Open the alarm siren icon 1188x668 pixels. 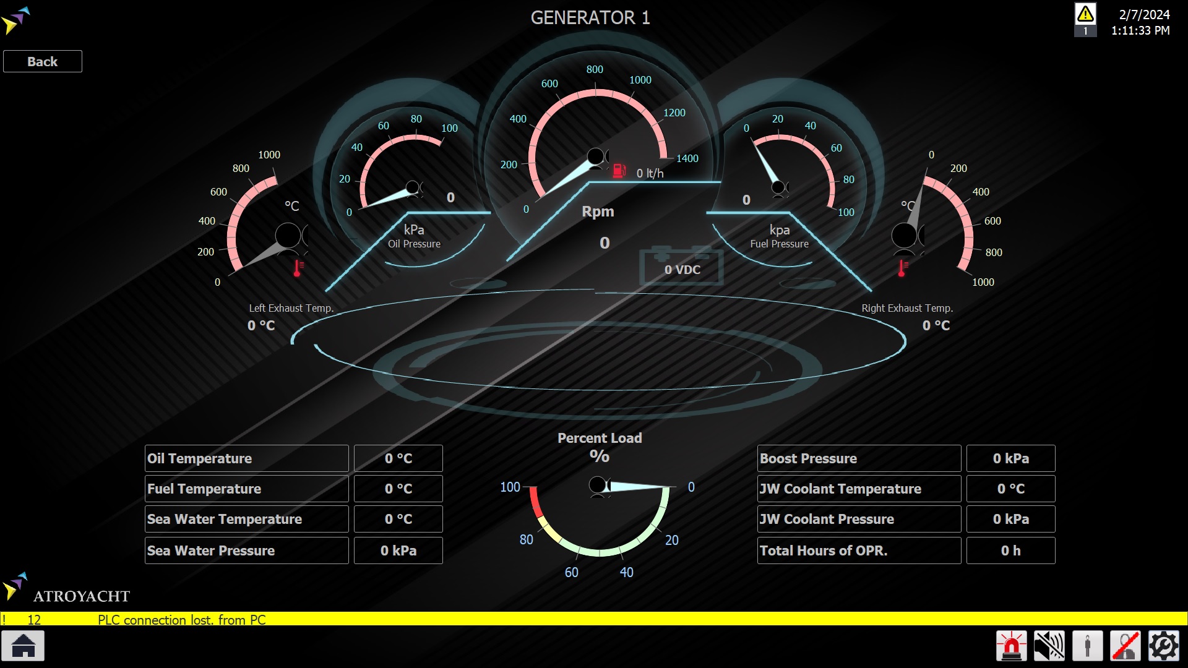coord(1012,646)
